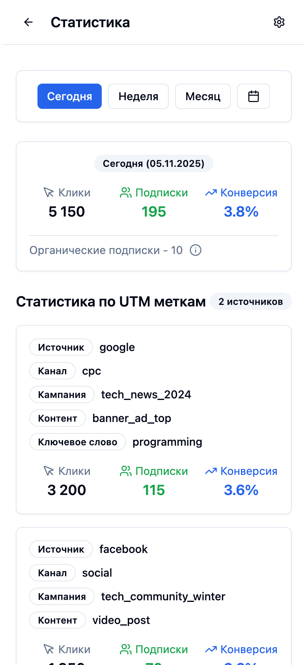Image resolution: width=306 pixels, height=665 pixels.
Task: Open the calendar date picker
Action: click(x=253, y=96)
